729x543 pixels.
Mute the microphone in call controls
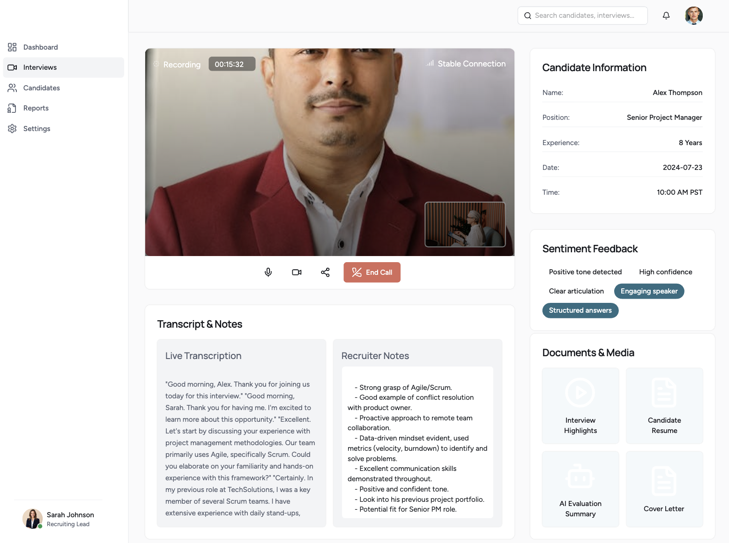pos(268,272)
